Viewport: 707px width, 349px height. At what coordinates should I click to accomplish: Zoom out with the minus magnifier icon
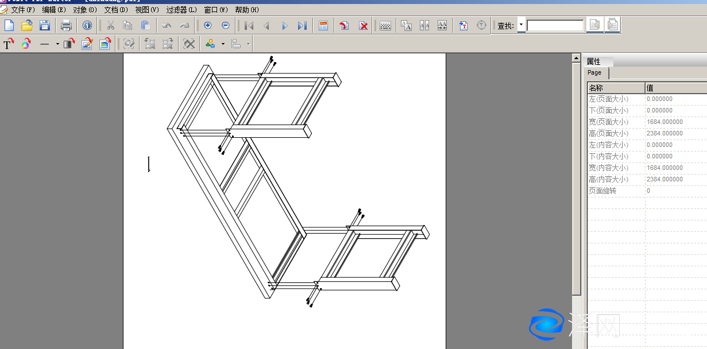(x=225, y=25)
